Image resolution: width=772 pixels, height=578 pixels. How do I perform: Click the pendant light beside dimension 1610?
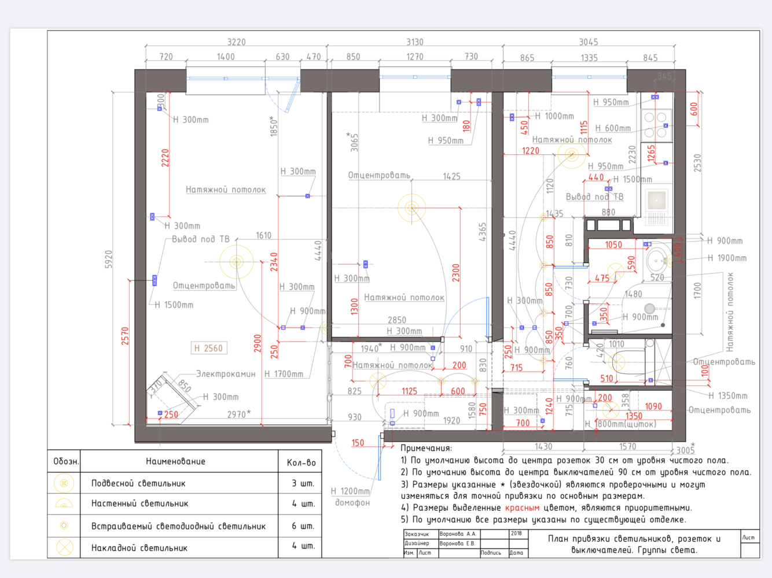coord(236,262)
